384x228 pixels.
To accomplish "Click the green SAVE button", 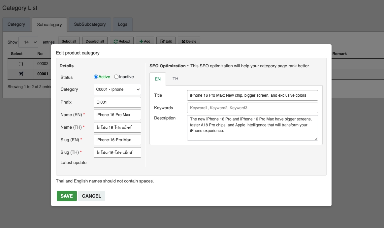I will (67, 196).
